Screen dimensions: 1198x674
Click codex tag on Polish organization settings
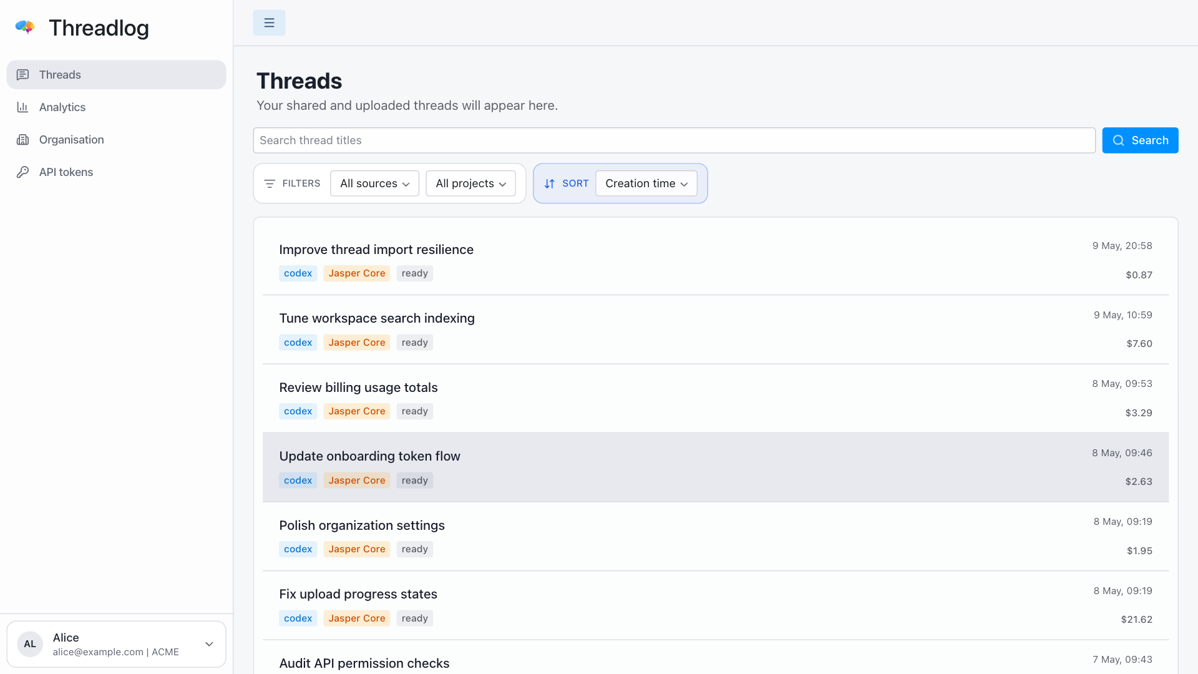tap(298, 549)
